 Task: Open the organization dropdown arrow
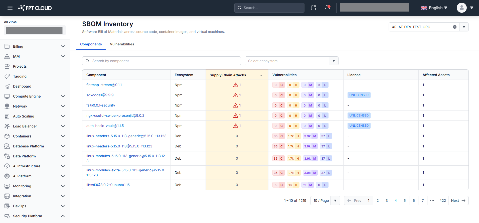[x=464, y=27]
